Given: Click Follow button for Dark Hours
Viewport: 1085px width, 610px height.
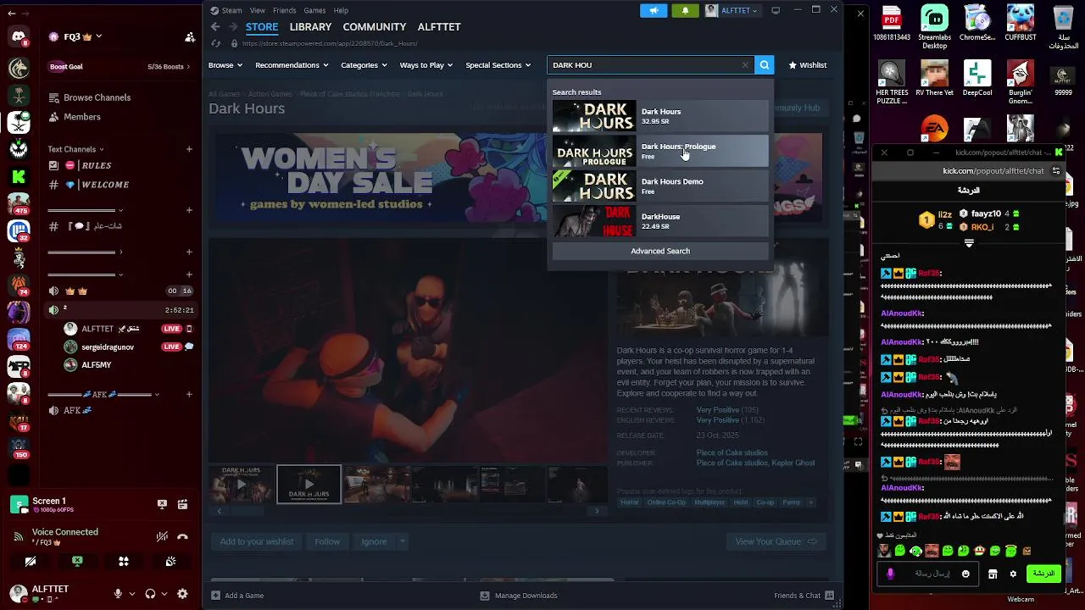Looking at the screenshot, I should click(327, 541).
